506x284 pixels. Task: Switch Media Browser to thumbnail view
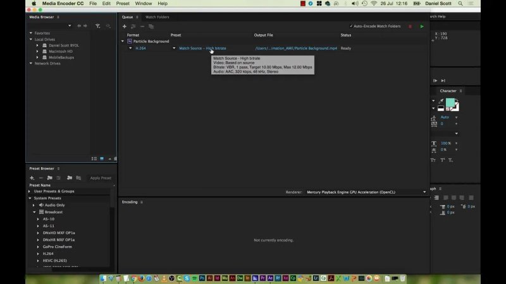[x=102, y=159]
